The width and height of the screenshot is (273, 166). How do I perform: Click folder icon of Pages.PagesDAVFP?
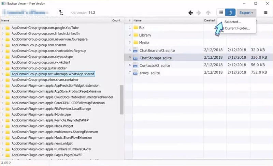click(x=8, y=155)
